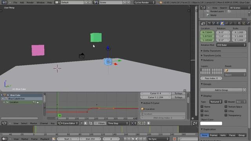This screenshot has height=141, width=251.
Task: Jump to the first frame
Action: point(125,139)
